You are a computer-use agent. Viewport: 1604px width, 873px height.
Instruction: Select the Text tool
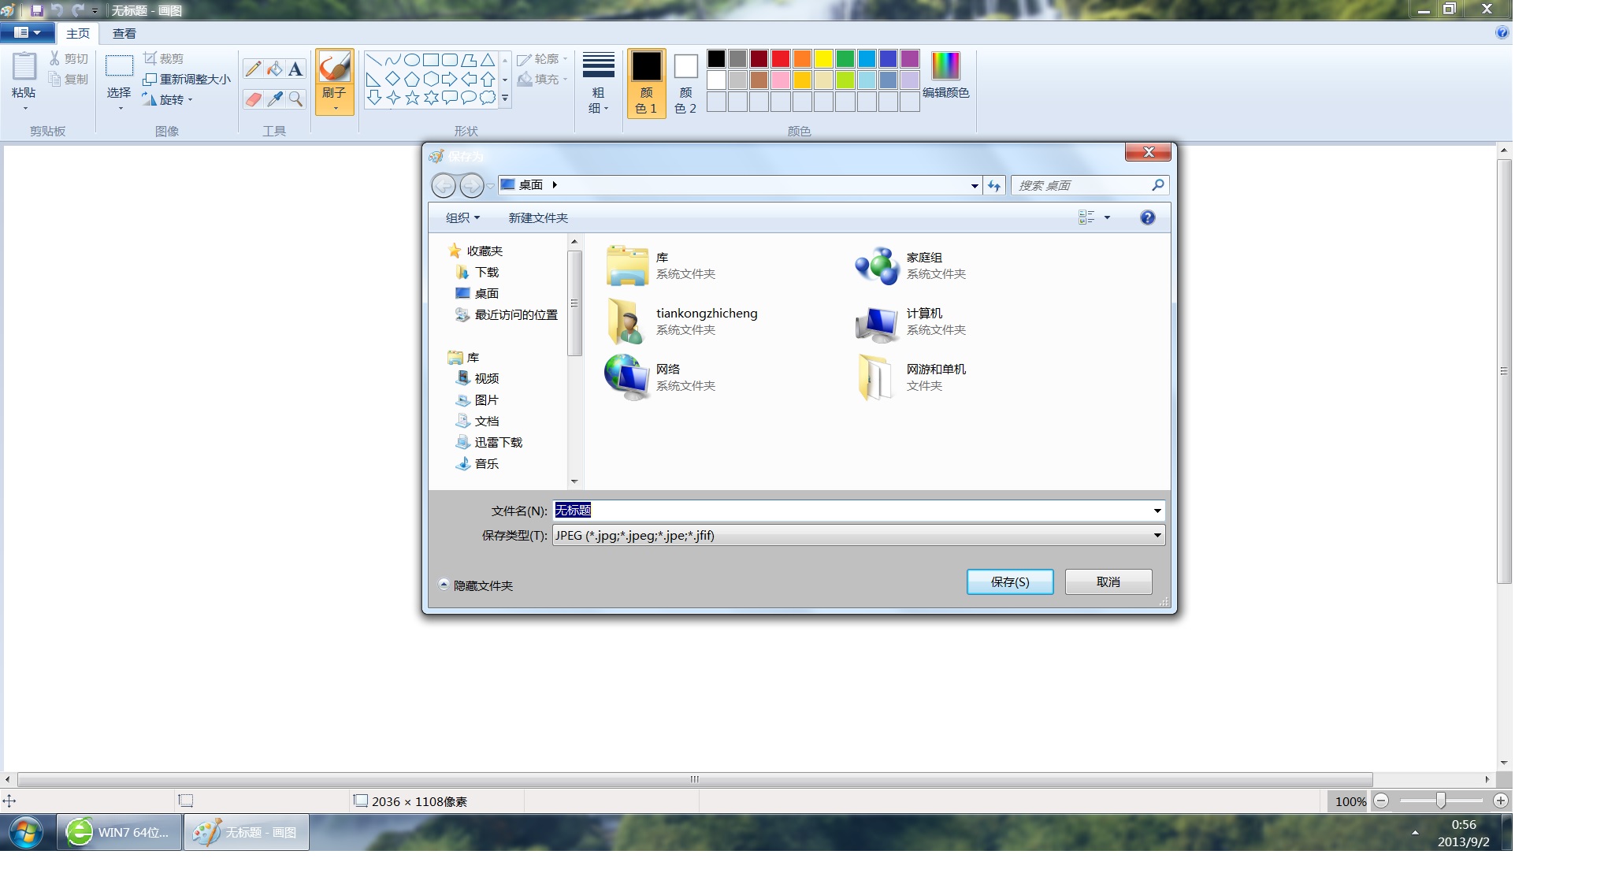click(x=295, y=69)
